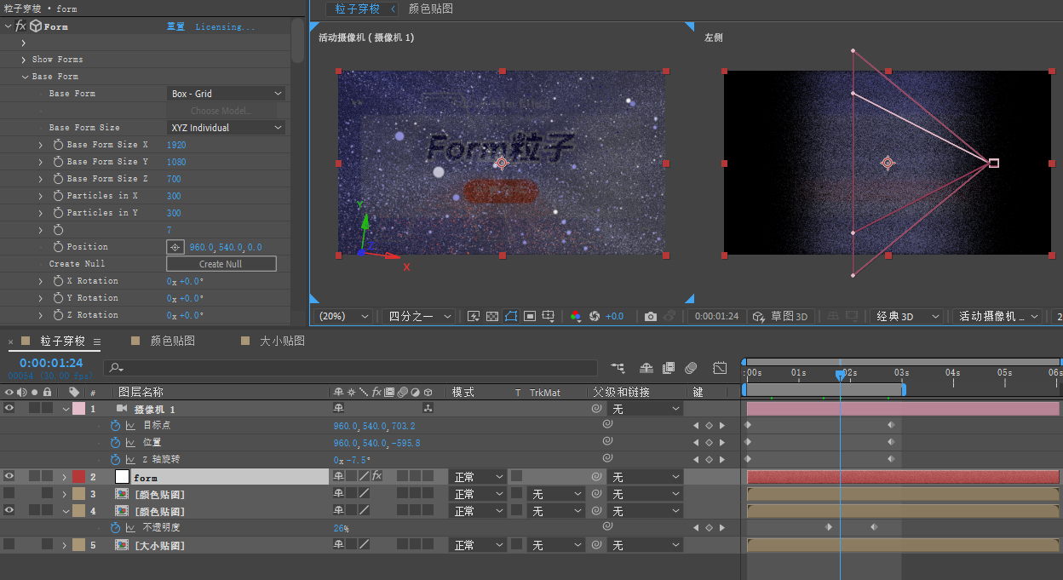Toggle fast previews icon in viewer
The height and width of the screenshot is (580, 1063).
(474, 316)
